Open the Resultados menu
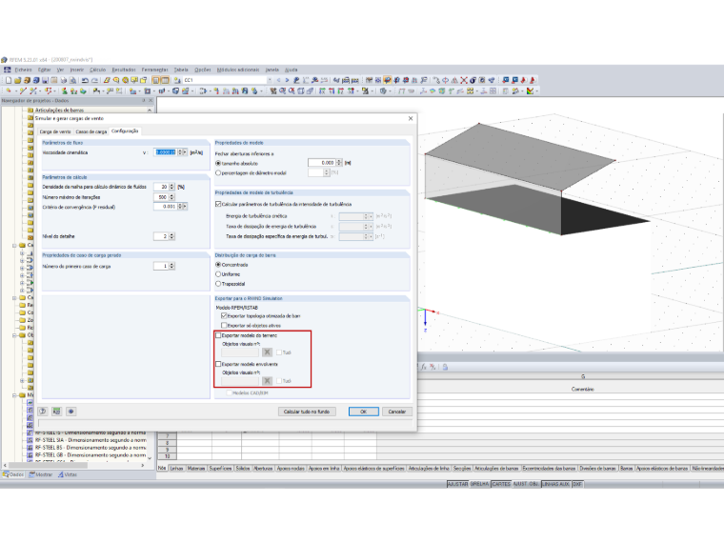724x543 pixels. [x=124, y=70]
